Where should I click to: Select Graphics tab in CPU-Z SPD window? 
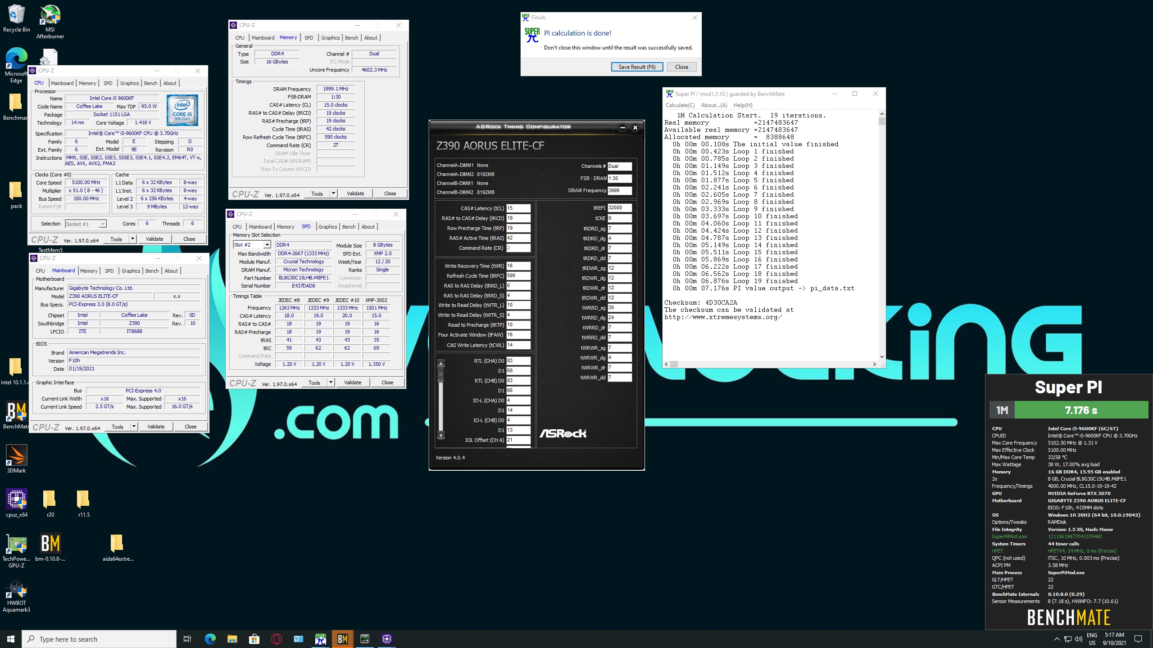pyautogui.click(x=327, y=227)
